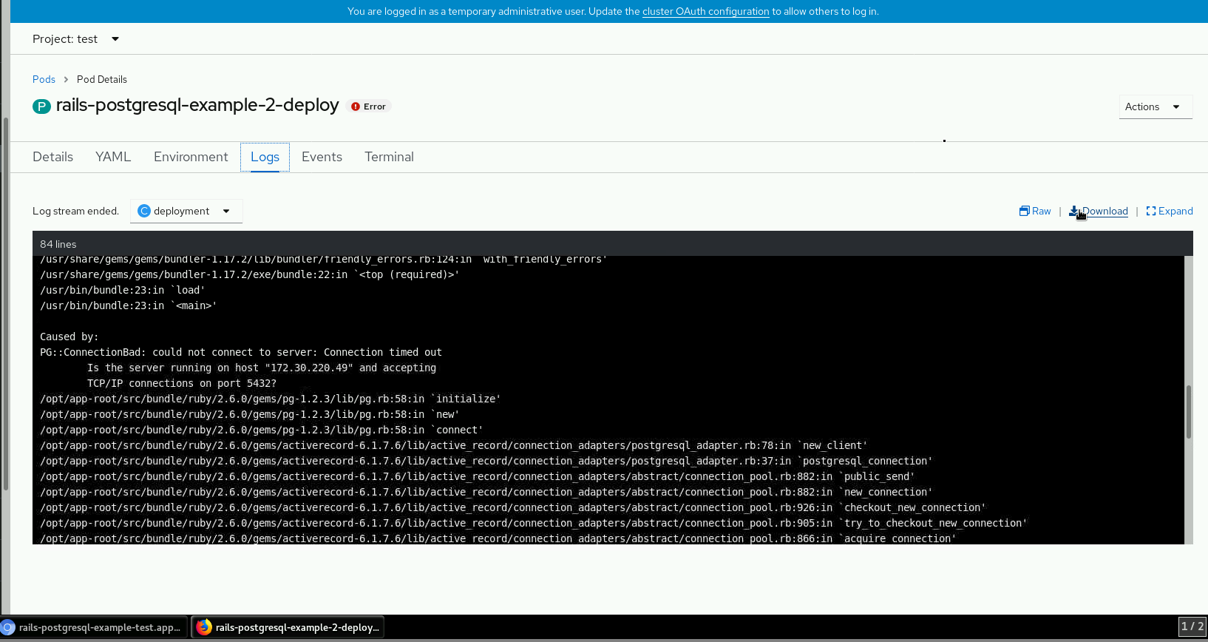
Task: Switch to rails-postgresql-example-2-deploy taskbar window
Action: pyautogui.click(x=289, y=627)
